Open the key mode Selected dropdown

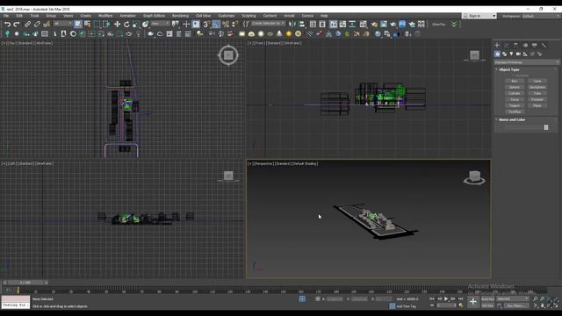513,298
